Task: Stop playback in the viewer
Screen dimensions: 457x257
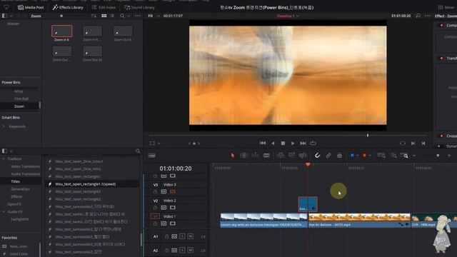Action: (x=283, y=143)
